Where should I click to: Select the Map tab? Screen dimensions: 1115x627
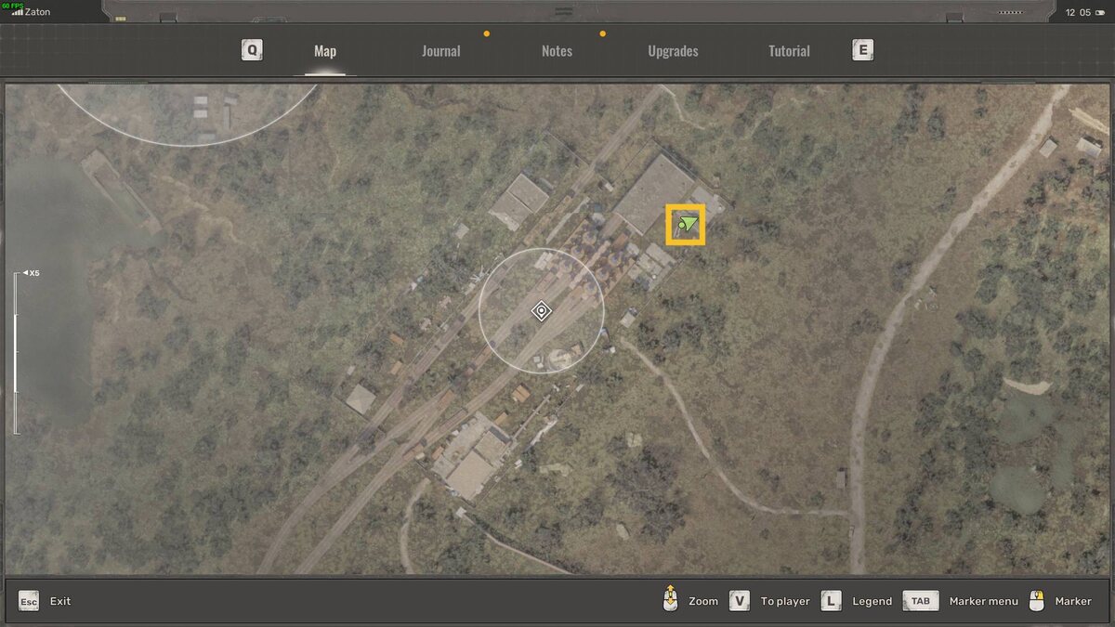(x=325, y=51)
